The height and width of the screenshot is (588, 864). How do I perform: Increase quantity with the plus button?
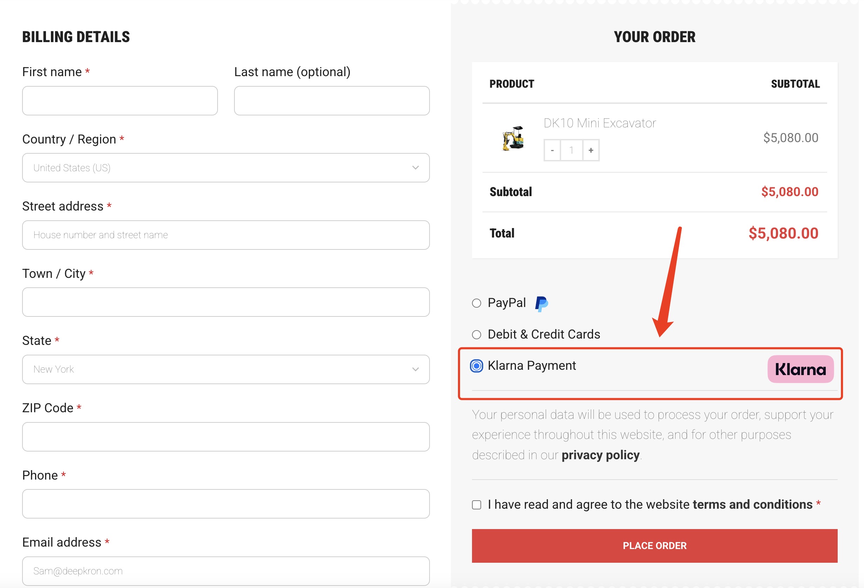591,150
